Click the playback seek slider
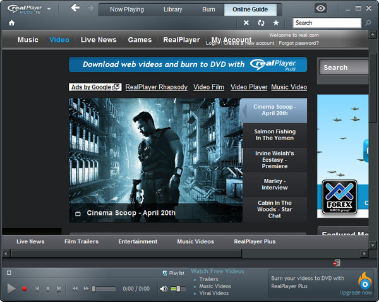This screenshot has height=302, width=379. (x=104, y=289)
